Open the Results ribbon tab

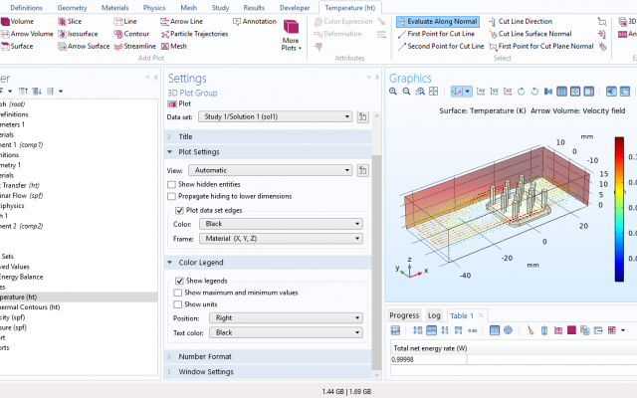click(254, 8)
